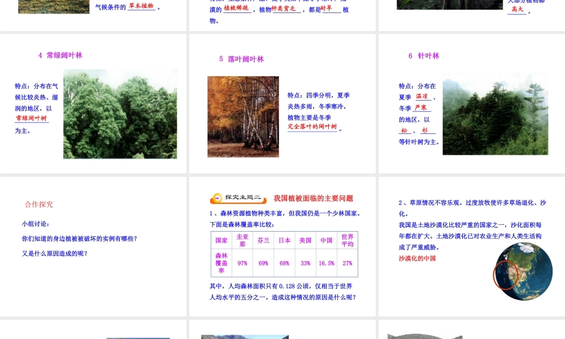Click the 探究主题二 arrow icon
The width and height of the screenshot is (565, 339).
(218, 198)
